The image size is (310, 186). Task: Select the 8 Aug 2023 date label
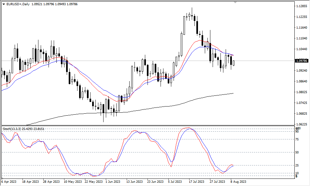238,181
